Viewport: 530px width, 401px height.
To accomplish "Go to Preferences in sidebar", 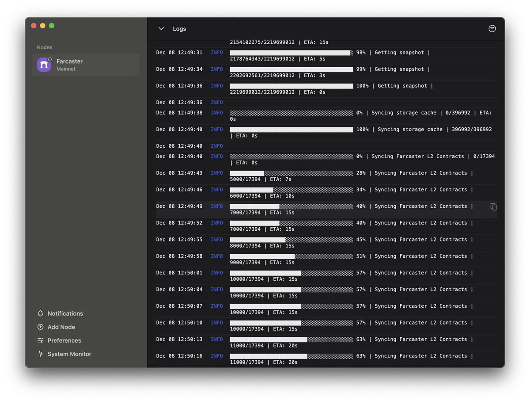I will (x=64, y=340).
